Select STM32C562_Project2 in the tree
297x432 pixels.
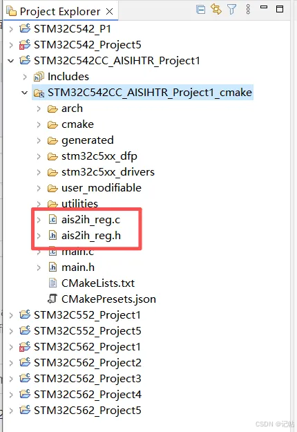point(88,363)
